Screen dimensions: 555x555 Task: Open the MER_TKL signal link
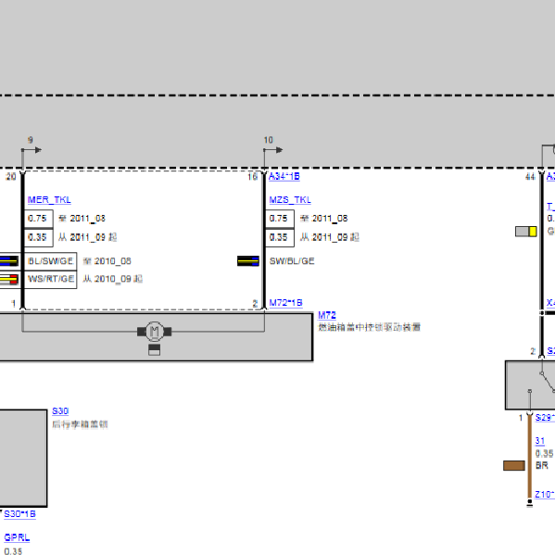(x=49, y=200)
